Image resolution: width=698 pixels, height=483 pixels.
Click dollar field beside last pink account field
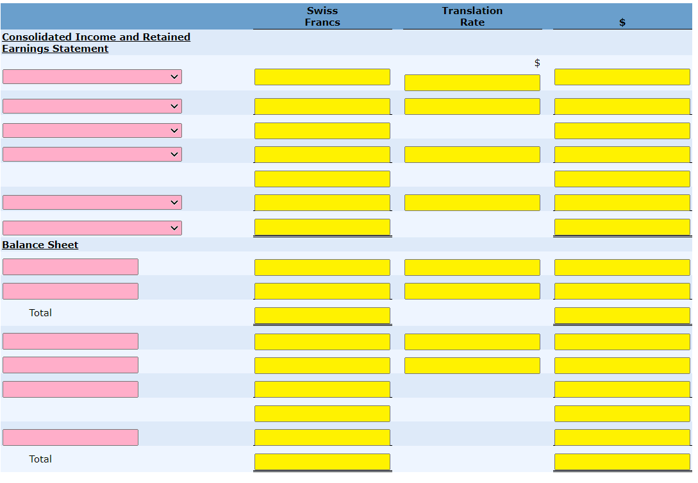tap(622, 437)
